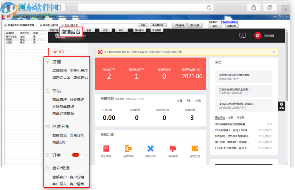The image size is (295, 190).
Task: Switch to the 7日 statistics tab
Action: click(188, 101)
